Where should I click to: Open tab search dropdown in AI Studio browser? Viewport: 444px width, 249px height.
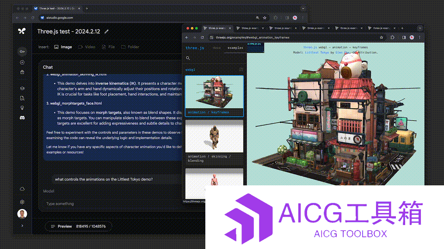point(303,8)
